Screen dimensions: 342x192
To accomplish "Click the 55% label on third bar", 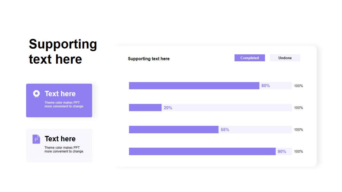I will click(225, 130).
